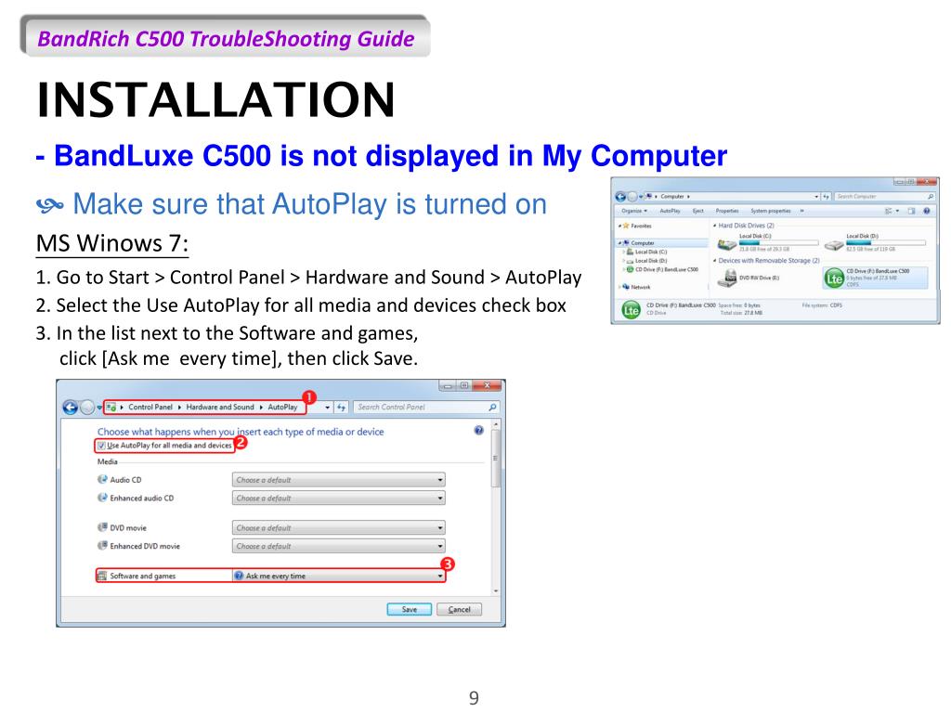The width and height of the screenshot is (951, 713).
Task: Open the Audio CD default dropdown
Action: pos(338,480)
